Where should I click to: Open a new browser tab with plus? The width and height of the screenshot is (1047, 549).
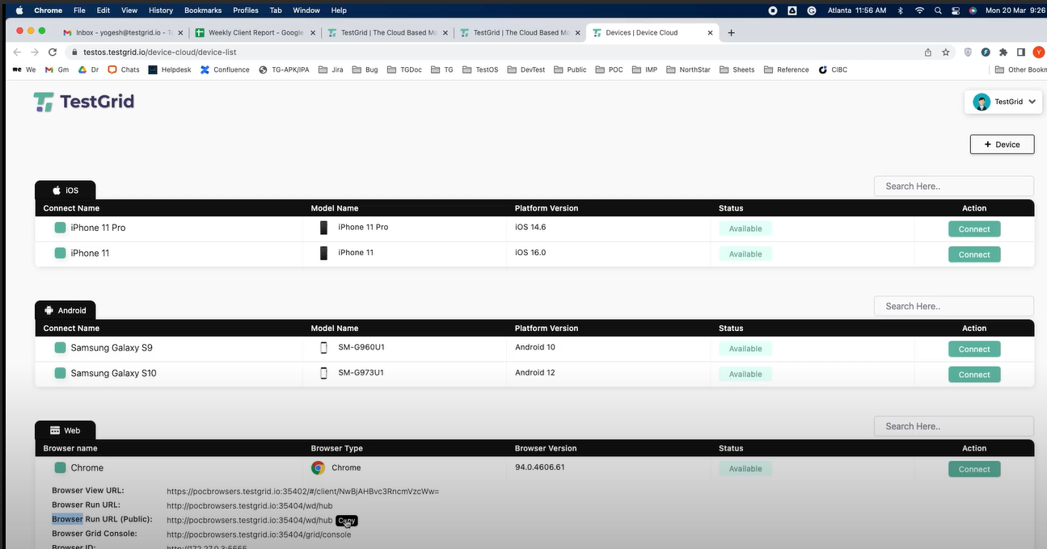click(x=731, y=33)
